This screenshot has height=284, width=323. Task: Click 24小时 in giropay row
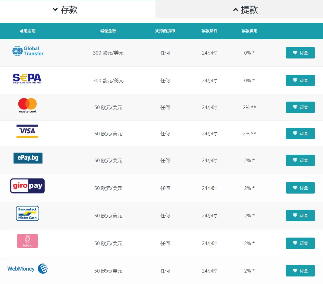point(209,188)
